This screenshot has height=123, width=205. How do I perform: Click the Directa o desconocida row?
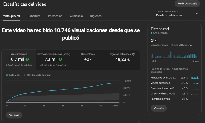[x=175, y=93]
